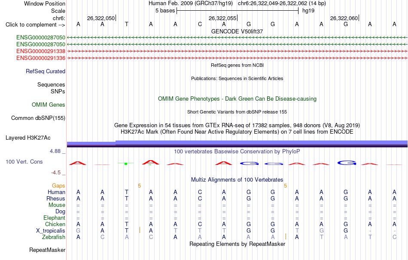Click the Common dbSNP(155) track label
This screenshot has height=260, width=408.
pyautogui.click(x=38, y=118)
